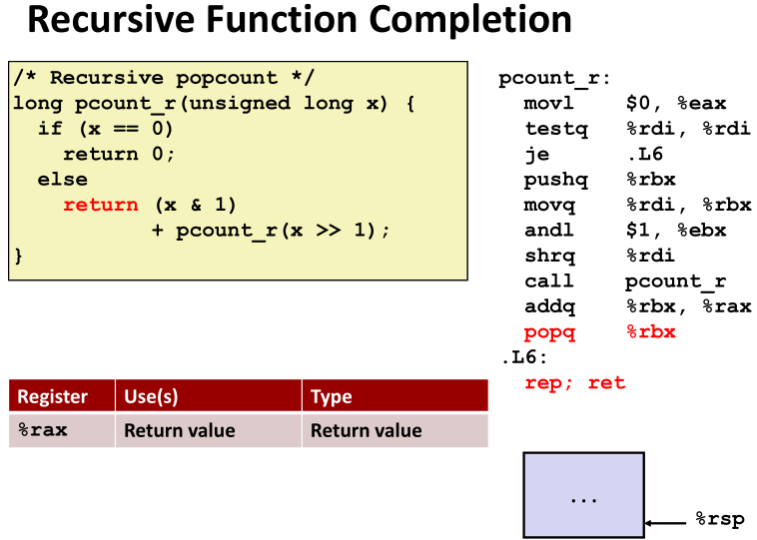Click the "testq %rdi, %rdi" instruction
This screenshot has width=757, height=540.
[x=638, y=129]
